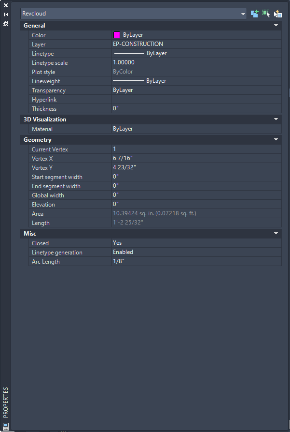Click the Length value 1'-2 25/32"

click(128, 223)
